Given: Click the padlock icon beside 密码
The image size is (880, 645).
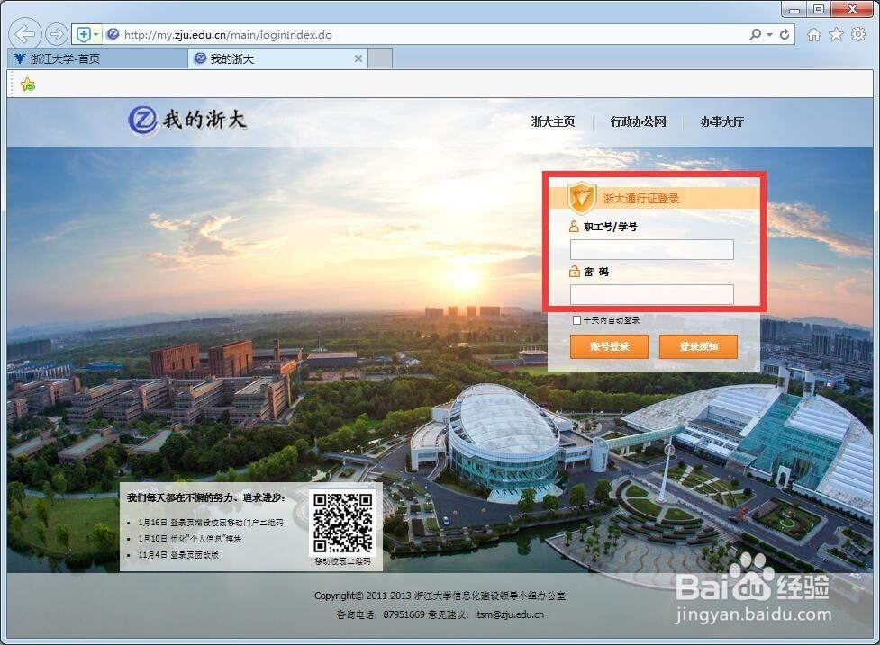Looking at the screenshot, I should [572, 272].
